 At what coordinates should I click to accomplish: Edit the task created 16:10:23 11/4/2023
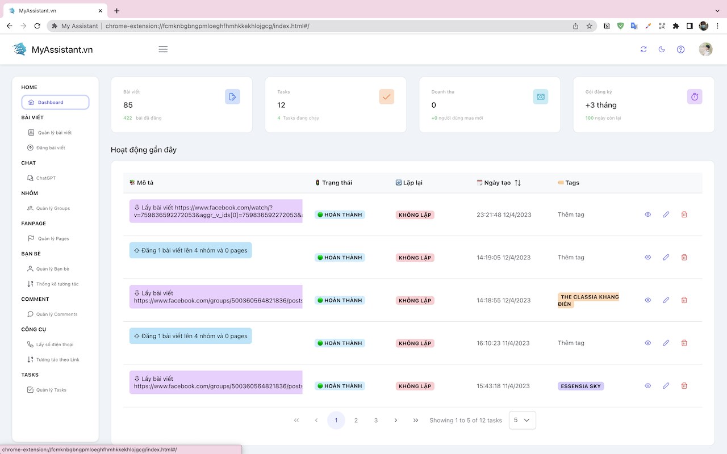[x=666, y=343]
